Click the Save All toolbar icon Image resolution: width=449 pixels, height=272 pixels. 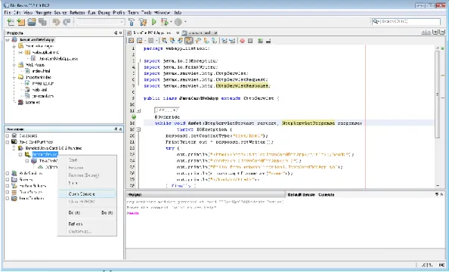point(42,22)
